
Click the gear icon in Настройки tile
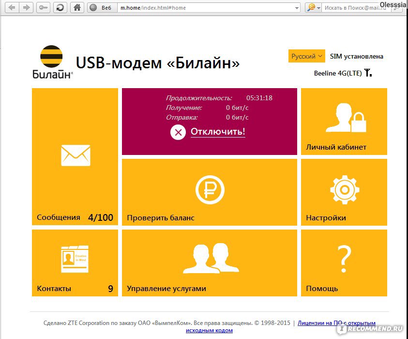[x=345, y=189]
